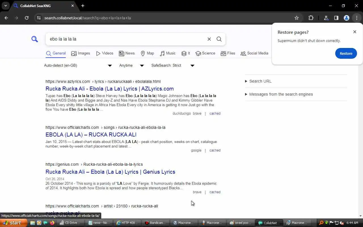This screenshot has height=227, width=363.
Task: Expand Messages from the search engines
Action: point(279,94)
